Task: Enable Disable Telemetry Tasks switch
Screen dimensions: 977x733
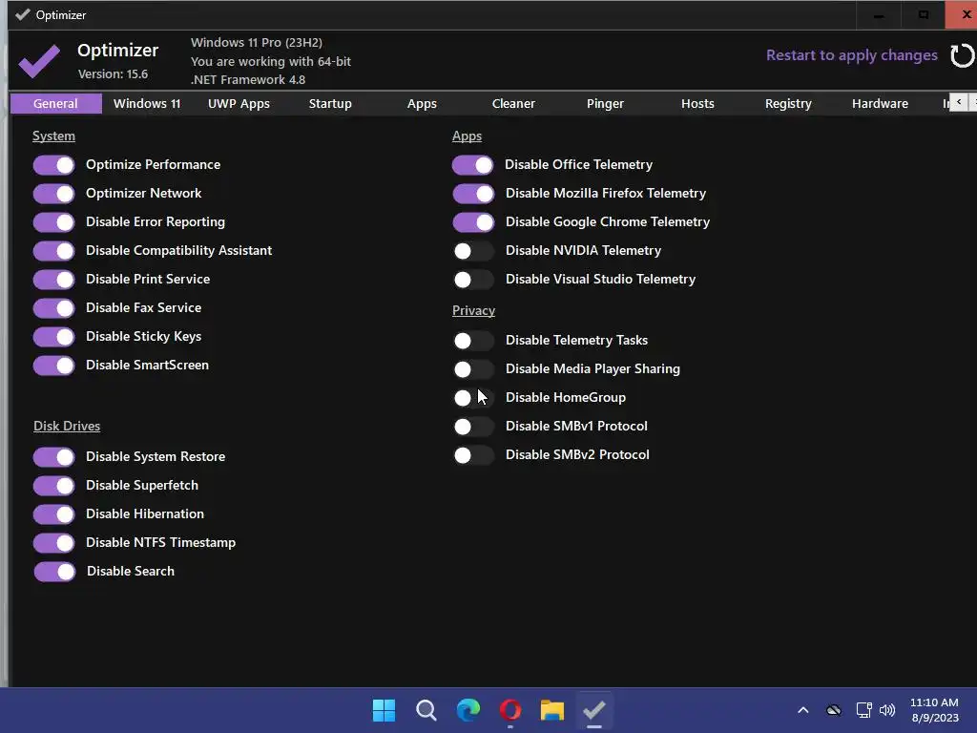Action: [473, 341]
